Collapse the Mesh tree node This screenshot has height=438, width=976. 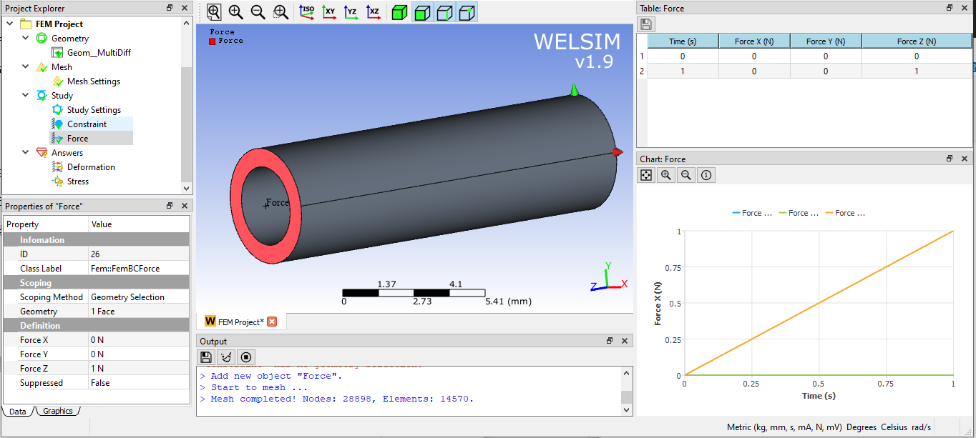(x=25, y=66)
